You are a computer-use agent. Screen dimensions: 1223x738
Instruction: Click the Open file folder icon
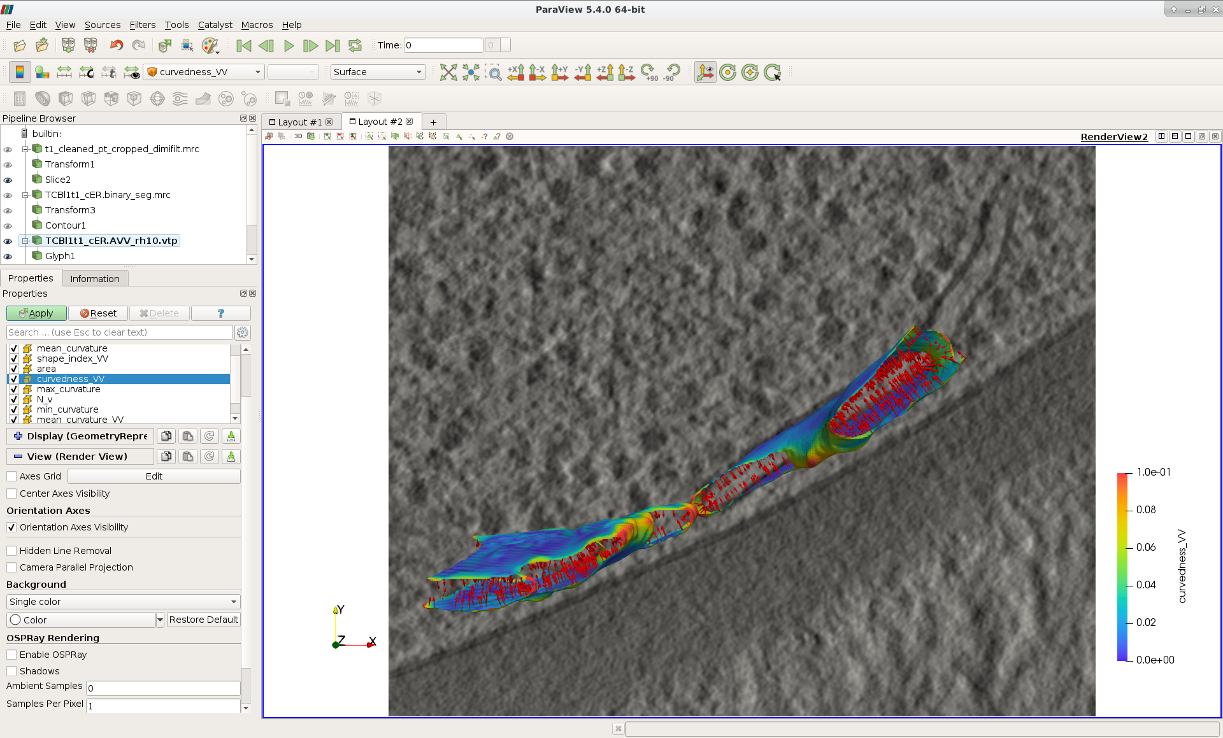tap(20, 46)
